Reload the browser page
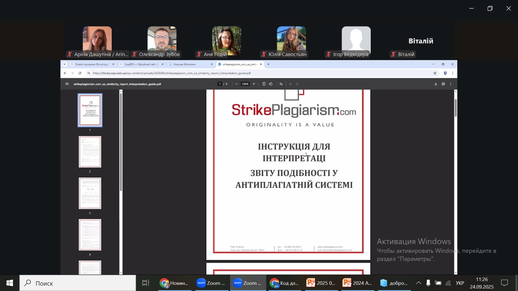 pos(80,73)
